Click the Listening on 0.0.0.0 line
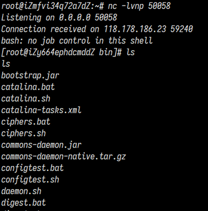The image size is (208, 211). (59, 18)
